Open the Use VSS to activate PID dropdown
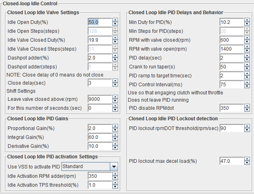Screen dimensions: 254x194 pyautogui.click(x=114, y=166)
